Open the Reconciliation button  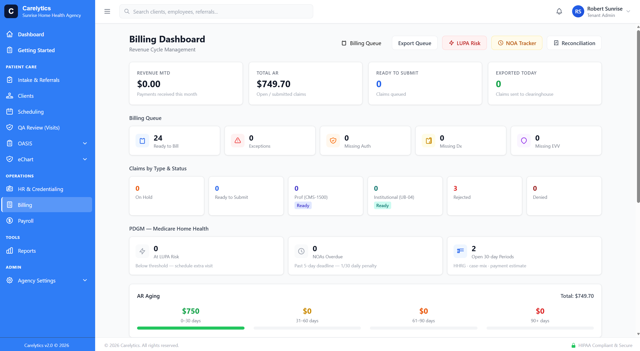click(574, 43)
